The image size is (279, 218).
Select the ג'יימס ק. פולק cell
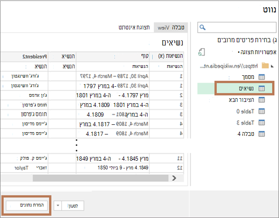tap(24, 158)
